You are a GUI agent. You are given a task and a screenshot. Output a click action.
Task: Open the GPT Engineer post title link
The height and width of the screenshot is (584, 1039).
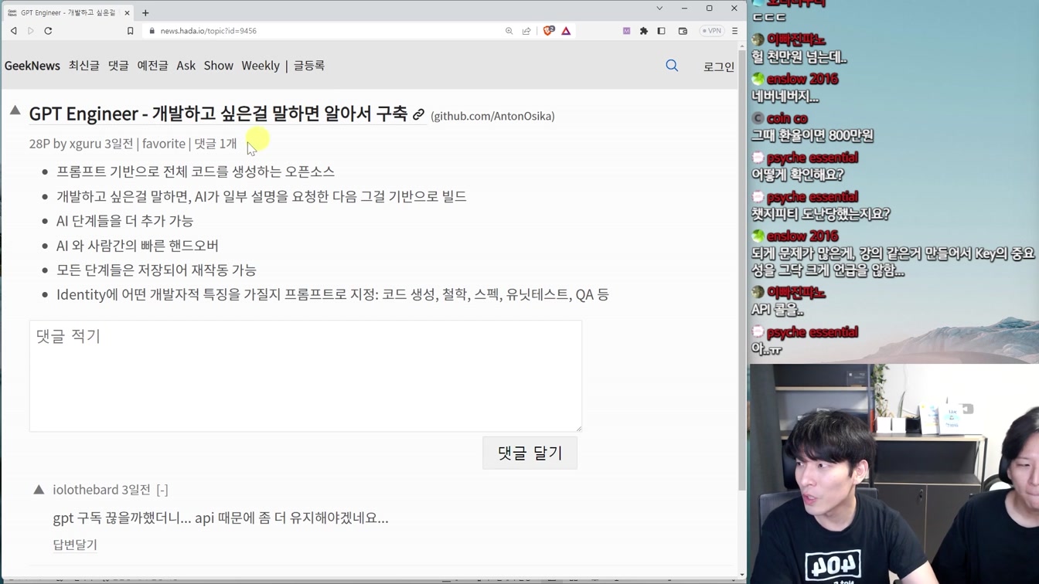218,114
